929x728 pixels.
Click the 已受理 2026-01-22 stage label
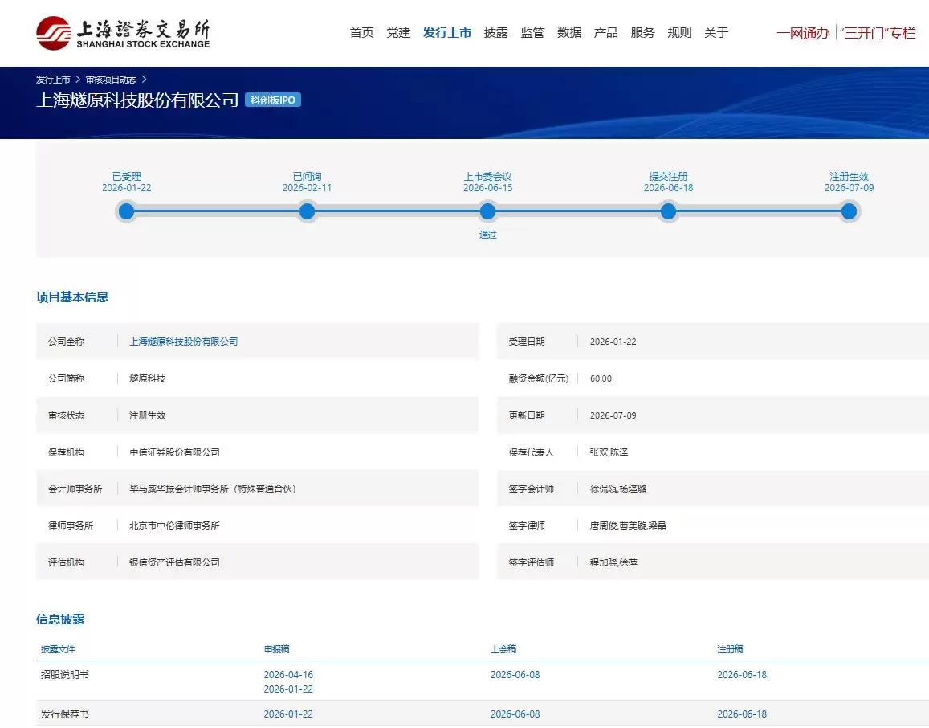click(126, 182)
